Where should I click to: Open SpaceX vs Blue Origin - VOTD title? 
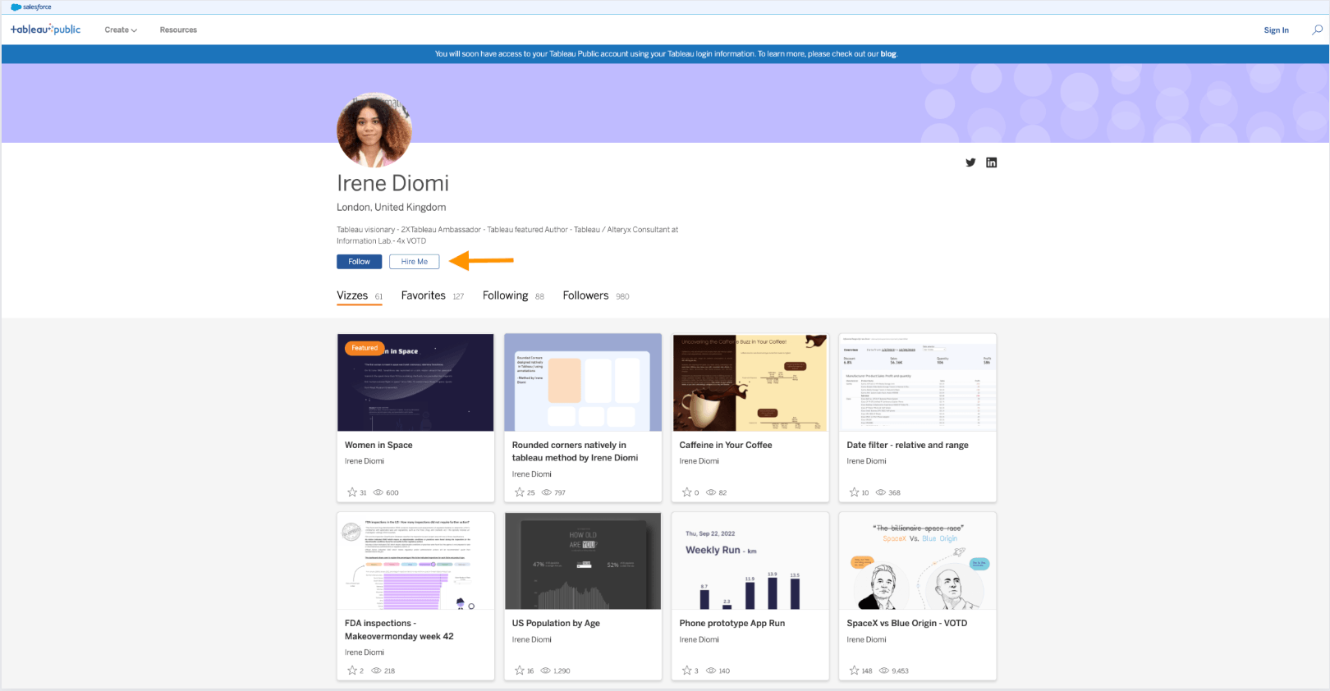907,623
